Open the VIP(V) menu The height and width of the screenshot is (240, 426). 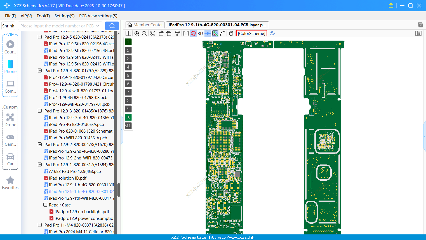tap(26, 16)
